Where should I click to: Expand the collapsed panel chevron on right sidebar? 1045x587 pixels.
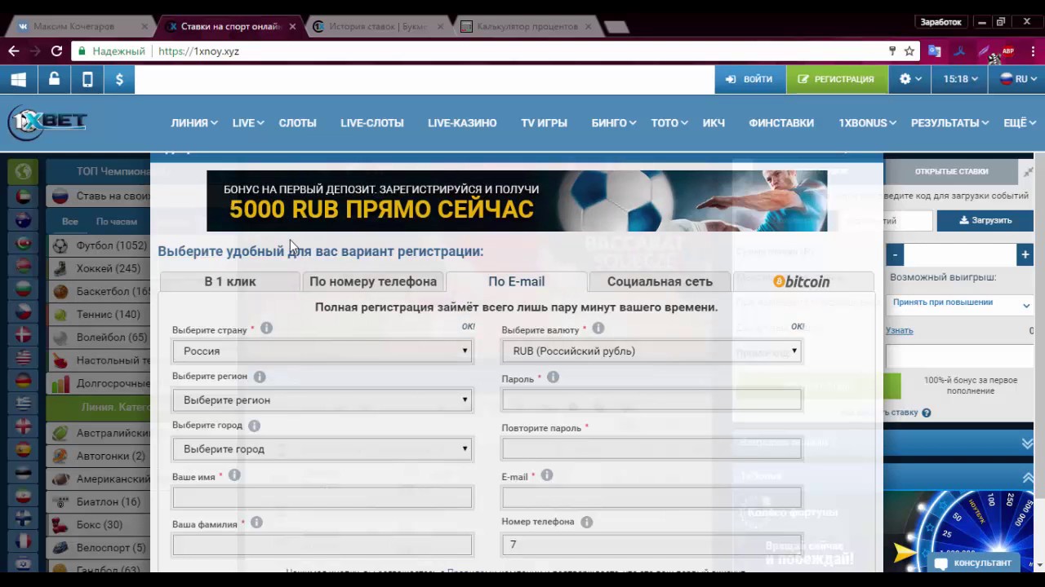click(1027, 443)
